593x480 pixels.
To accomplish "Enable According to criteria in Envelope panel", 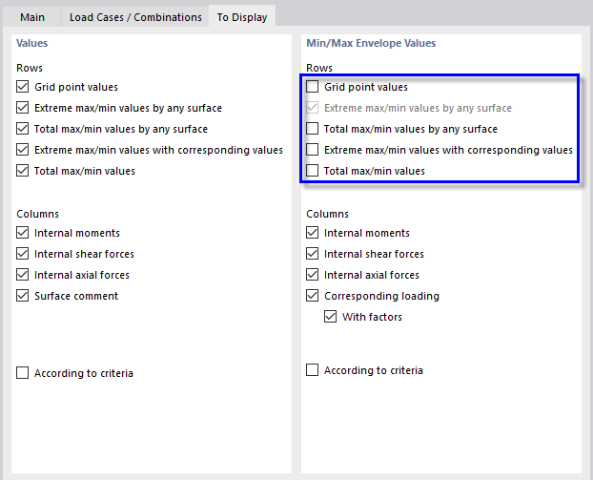I will pyautogui.click(x=313, y=370).
